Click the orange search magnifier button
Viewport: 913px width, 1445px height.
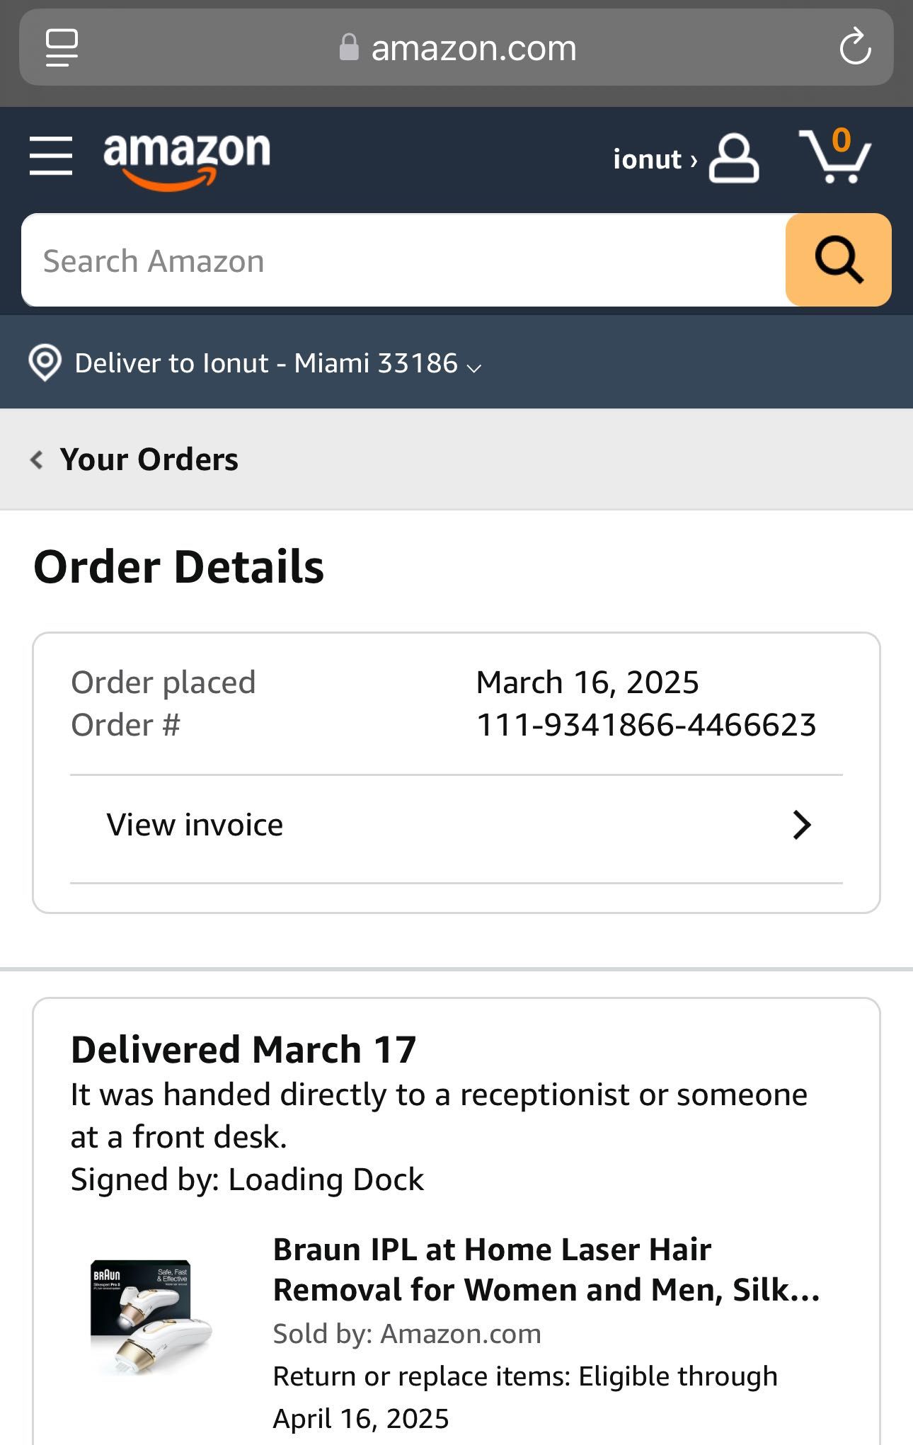(x=838, y=260)
